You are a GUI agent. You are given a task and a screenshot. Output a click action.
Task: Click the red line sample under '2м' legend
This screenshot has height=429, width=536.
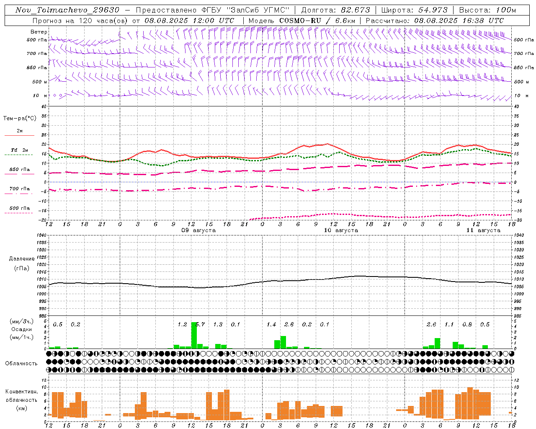pyautogui.click(x=19, y=136)
